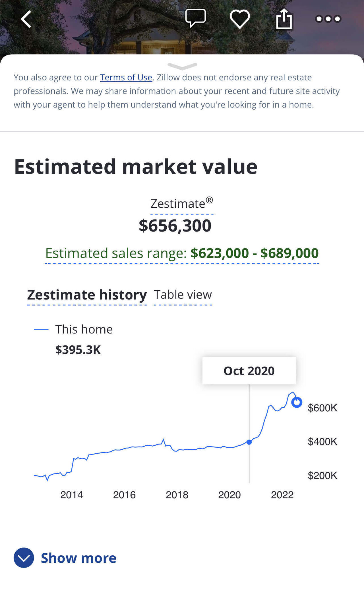Open the message bubble icon

195,18
